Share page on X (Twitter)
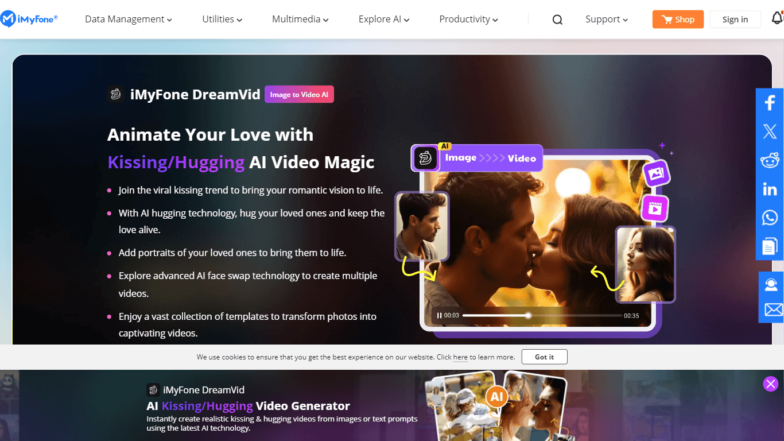Image resolution: width=784 pixels, height=441 pixels. pos(770,131)
